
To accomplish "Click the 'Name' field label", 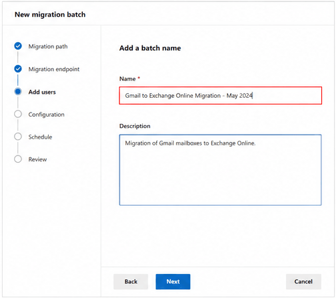I will (x=128, y=79).
